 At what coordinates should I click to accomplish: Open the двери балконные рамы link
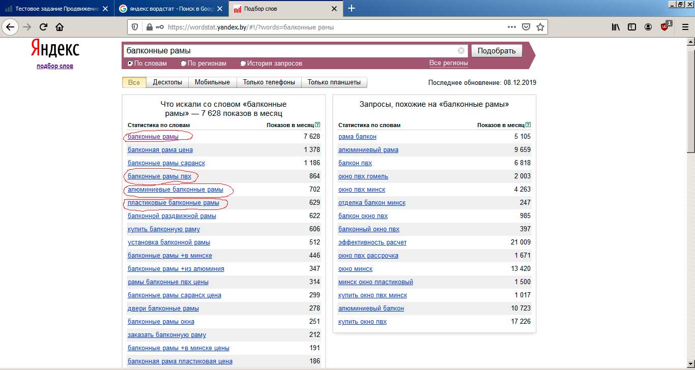click(163, 309)
